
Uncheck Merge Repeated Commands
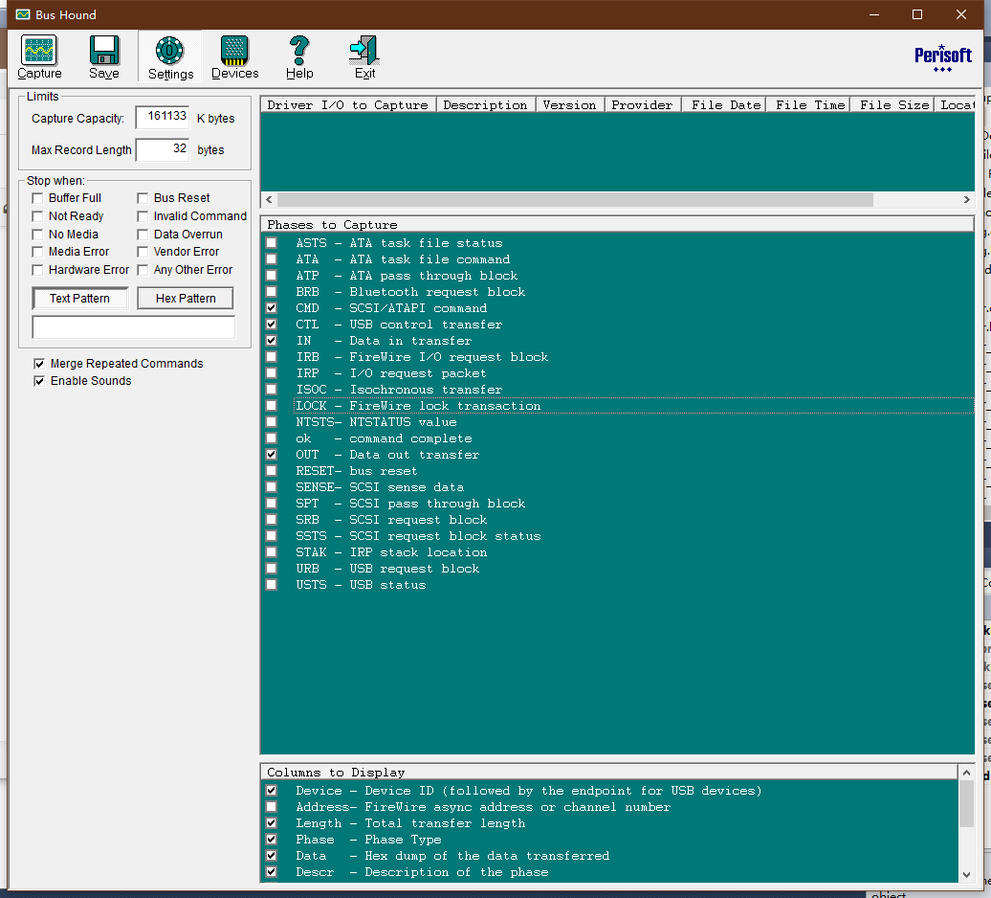39,364
